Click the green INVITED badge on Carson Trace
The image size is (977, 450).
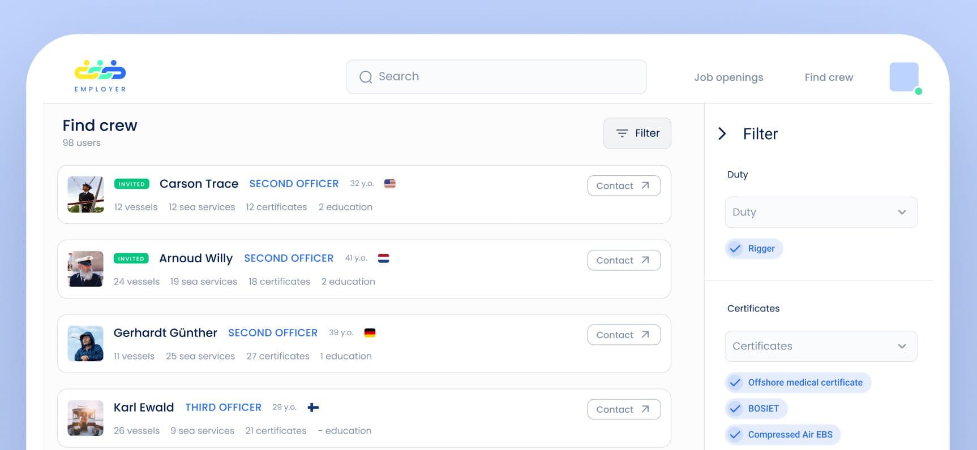pos(131,184)
